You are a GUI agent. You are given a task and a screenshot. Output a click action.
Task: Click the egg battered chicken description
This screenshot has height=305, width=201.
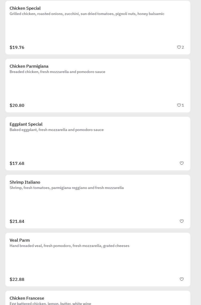[x=50, y=303]
